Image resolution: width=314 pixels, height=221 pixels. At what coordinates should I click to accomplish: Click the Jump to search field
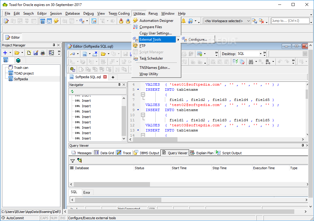(x=290, y=21)
